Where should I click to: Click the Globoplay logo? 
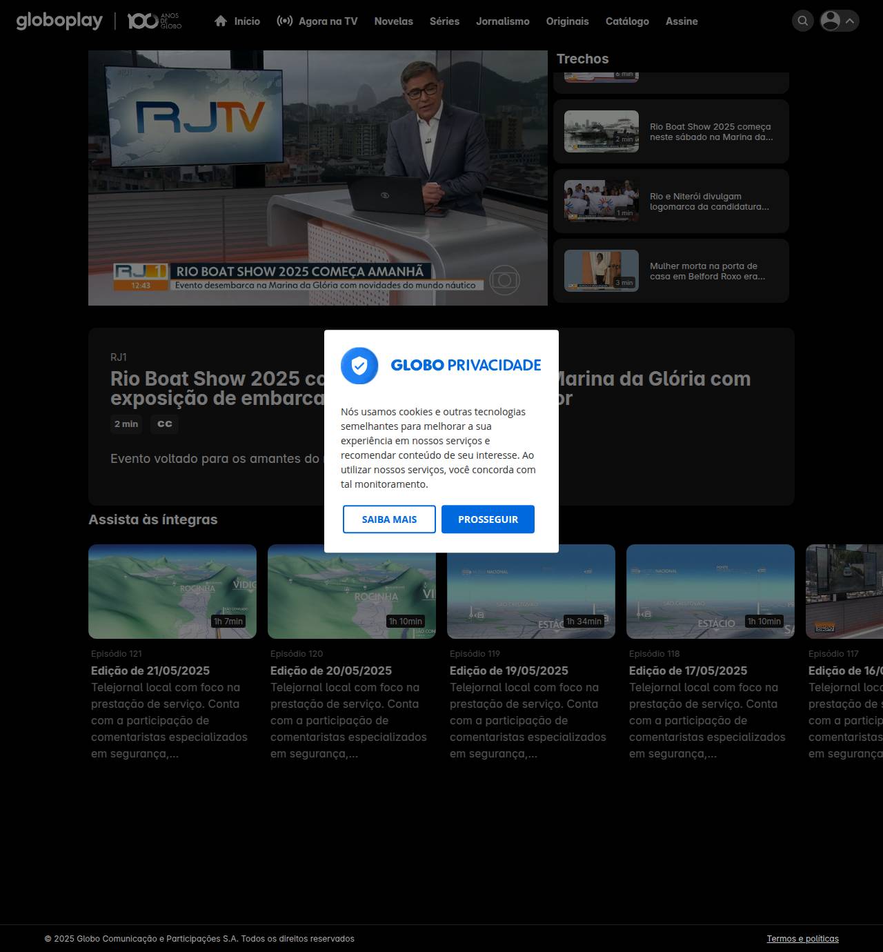click(59, 21)
